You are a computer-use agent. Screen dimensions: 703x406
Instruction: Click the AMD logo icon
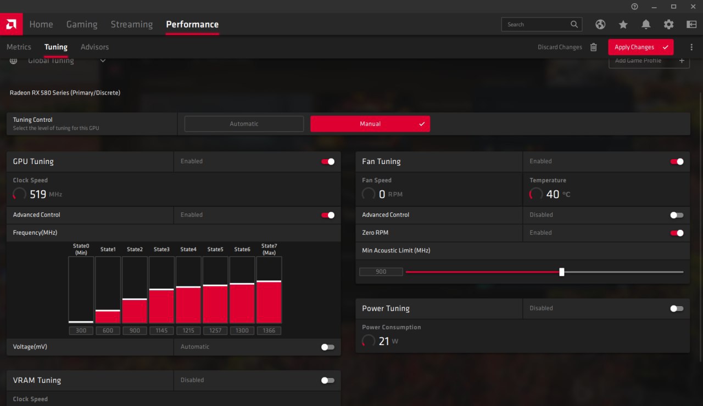(x=11, y=24)
